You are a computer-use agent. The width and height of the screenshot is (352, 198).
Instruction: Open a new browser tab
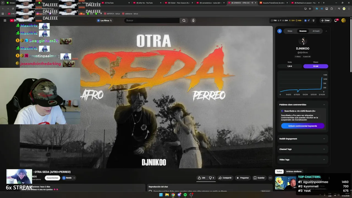pos(324,3)
